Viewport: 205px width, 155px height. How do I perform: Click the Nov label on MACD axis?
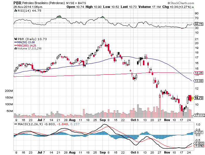tap(167, 152)
